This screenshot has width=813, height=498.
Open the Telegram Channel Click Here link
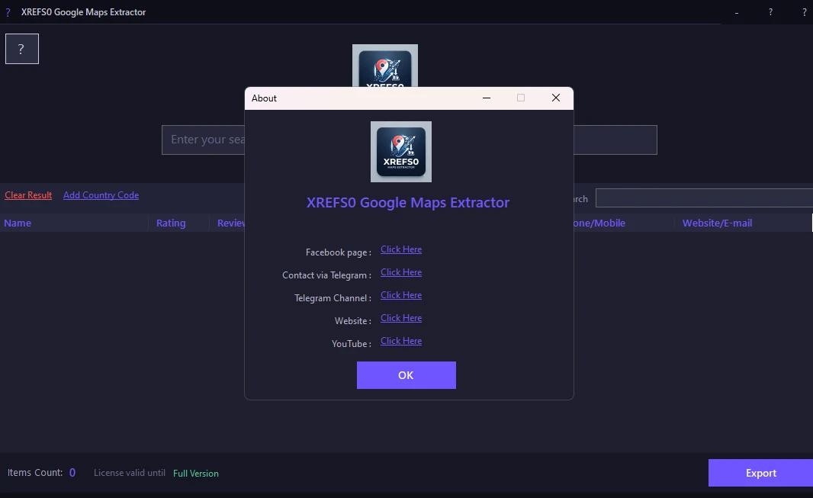tap(401, 295)
